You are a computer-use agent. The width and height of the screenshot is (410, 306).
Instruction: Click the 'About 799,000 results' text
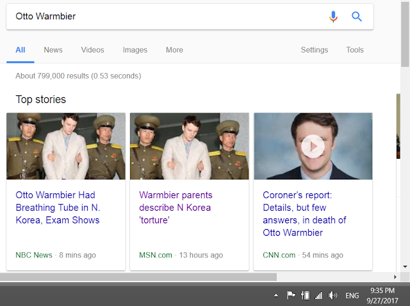click(78, 76)
